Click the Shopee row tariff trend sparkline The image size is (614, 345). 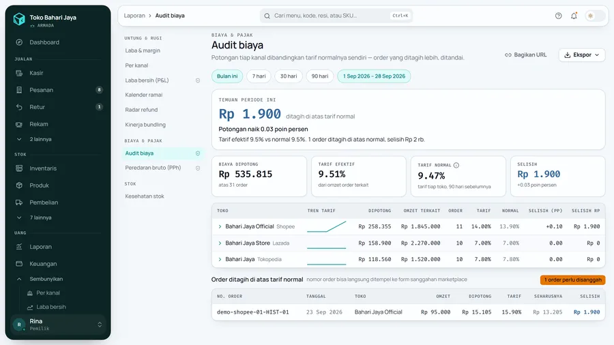click(327, 226)
